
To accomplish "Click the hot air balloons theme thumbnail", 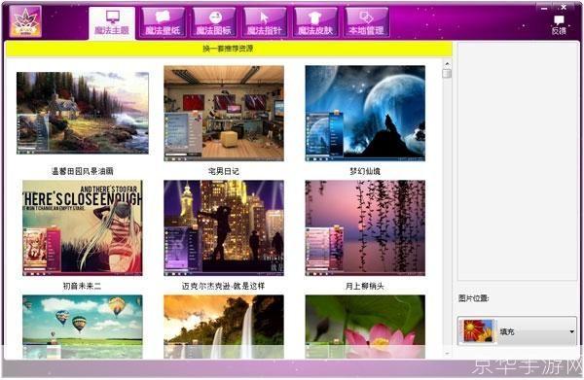I will click(x=83, y=327).
